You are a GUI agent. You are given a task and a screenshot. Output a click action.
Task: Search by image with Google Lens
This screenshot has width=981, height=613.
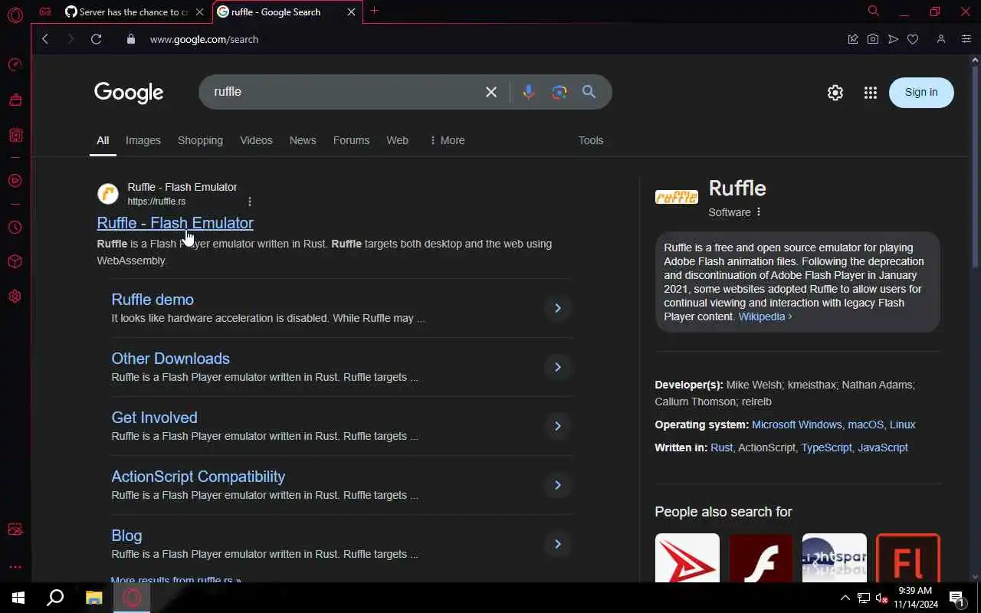point(559,92)
